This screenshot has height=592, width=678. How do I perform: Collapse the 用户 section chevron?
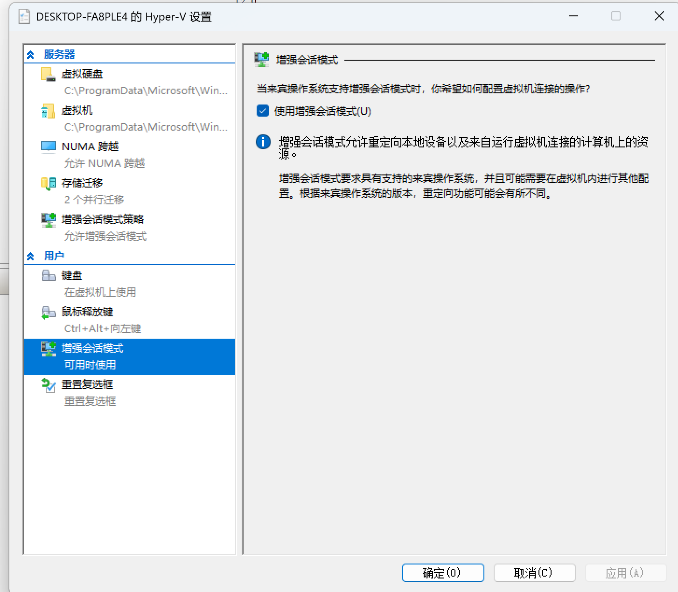tap(31, 256)
